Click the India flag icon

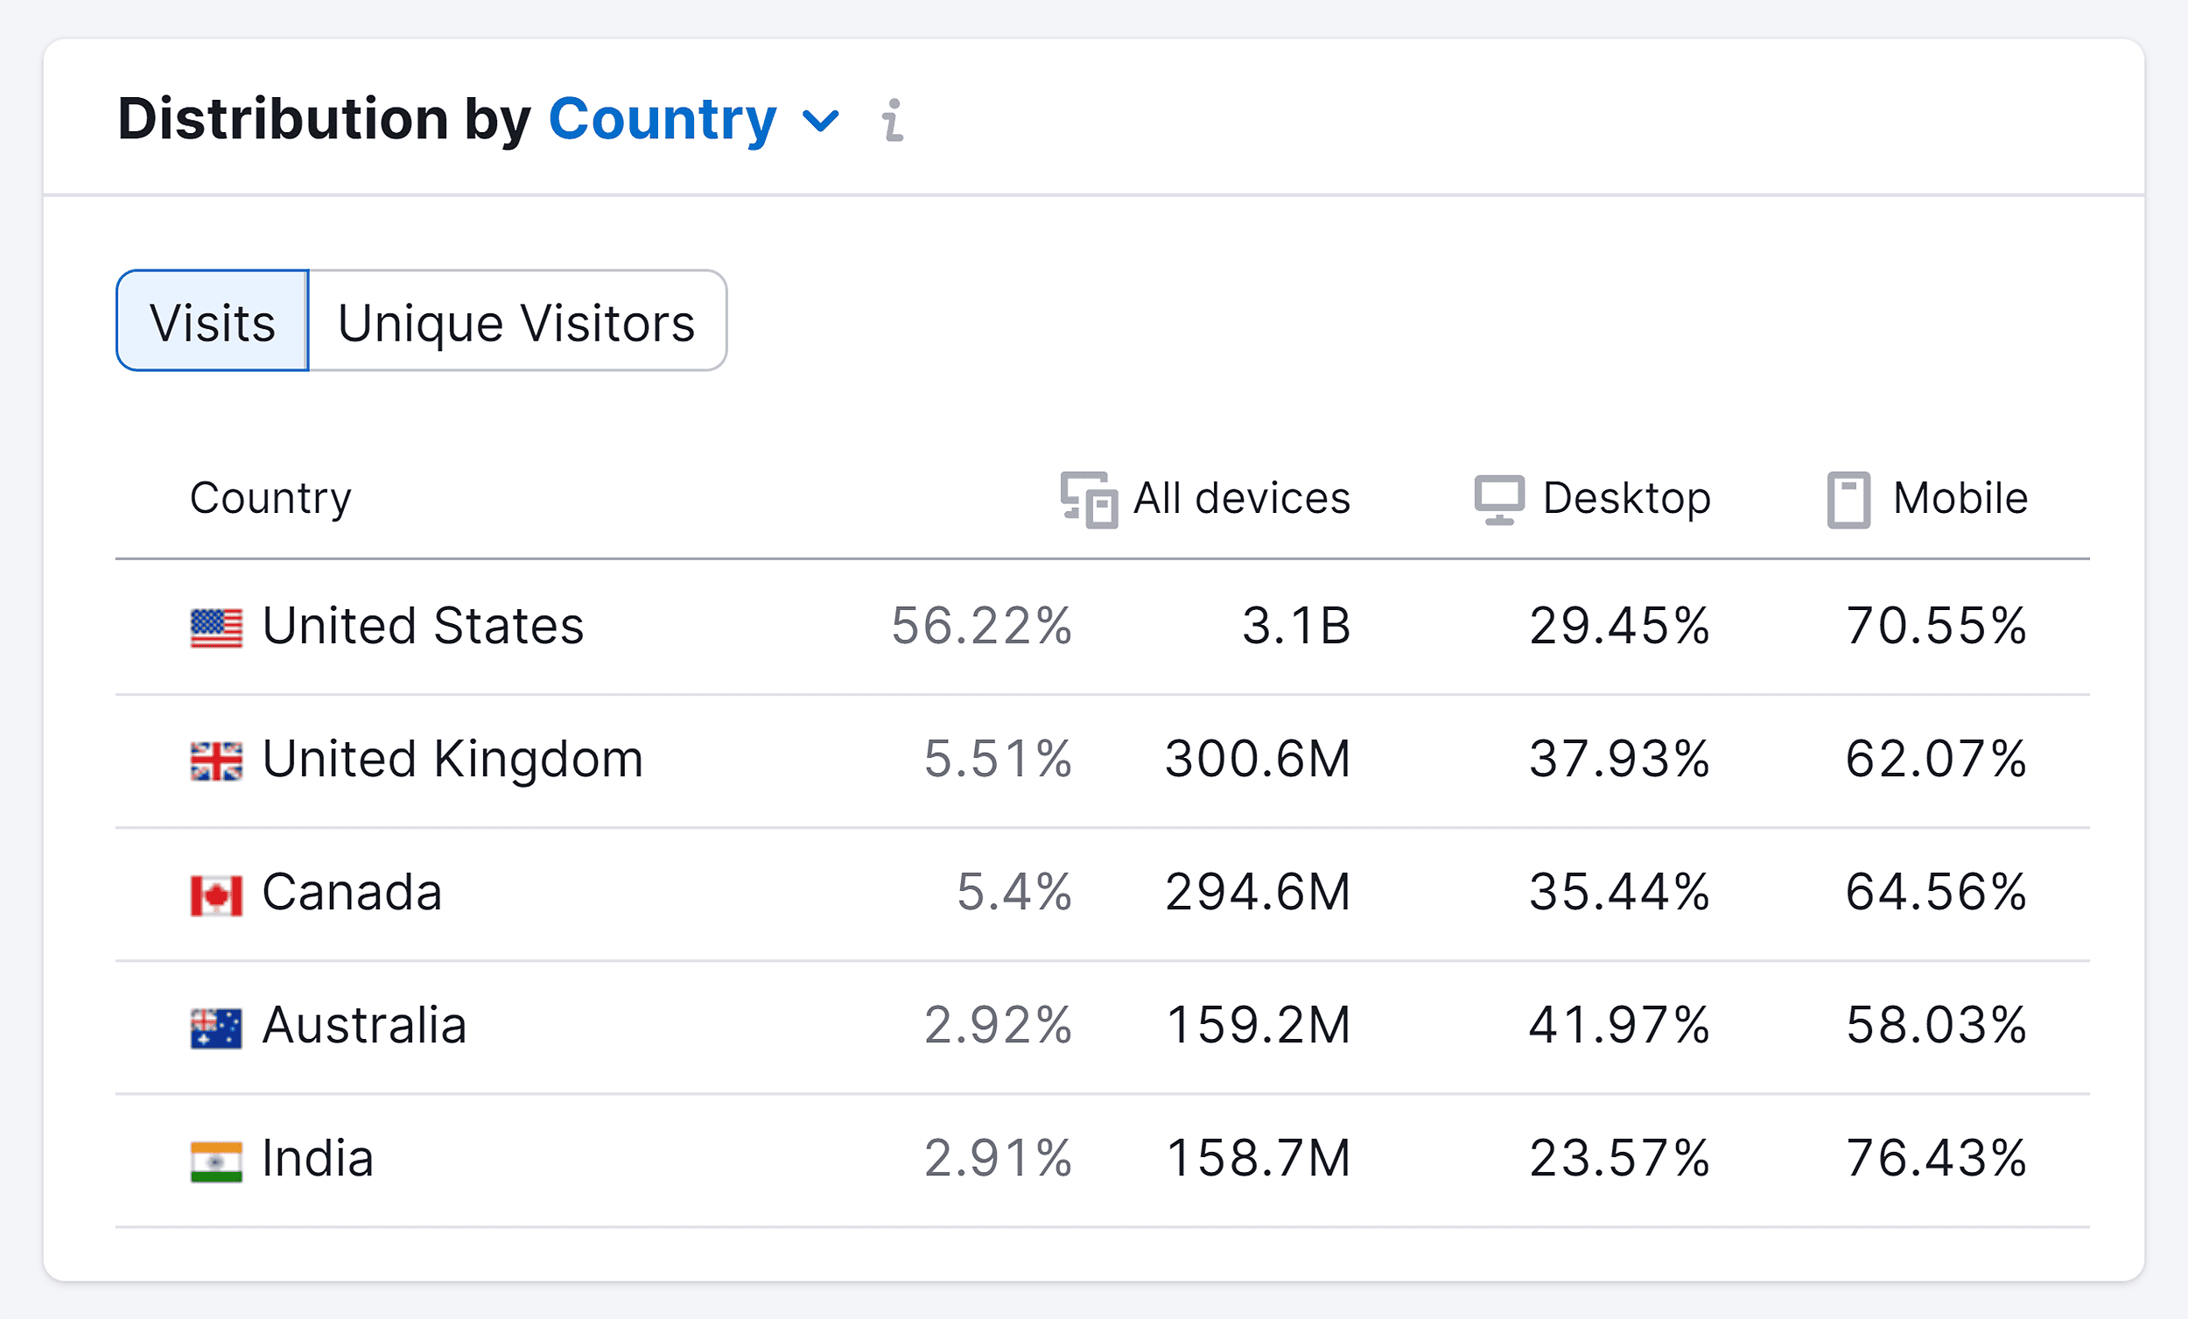click(216, 1161)
